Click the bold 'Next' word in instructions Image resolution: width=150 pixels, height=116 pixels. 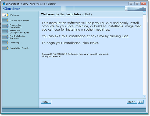pyautogui.click(x=94, y=43)
